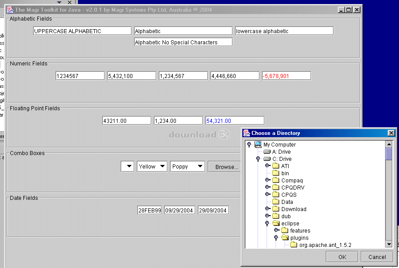The image size is (399, 268).
Task: Click the Java icon in Choose a Directory title bar
Action: click(x=246, y=133)
